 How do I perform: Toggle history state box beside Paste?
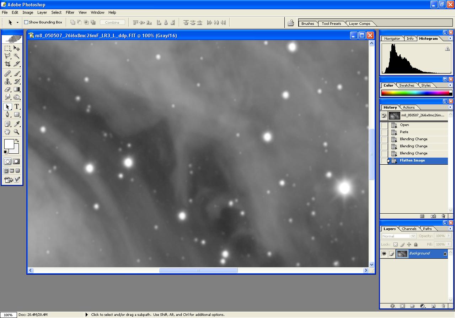[384, 132]
